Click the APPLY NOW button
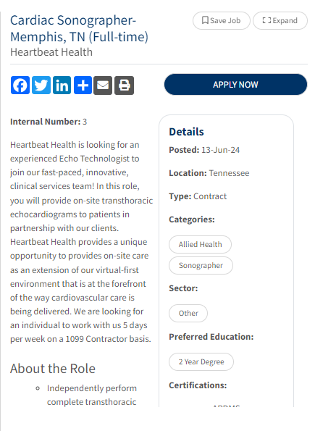The width and height of the screenshot is (315, 431). pos(235,84)
